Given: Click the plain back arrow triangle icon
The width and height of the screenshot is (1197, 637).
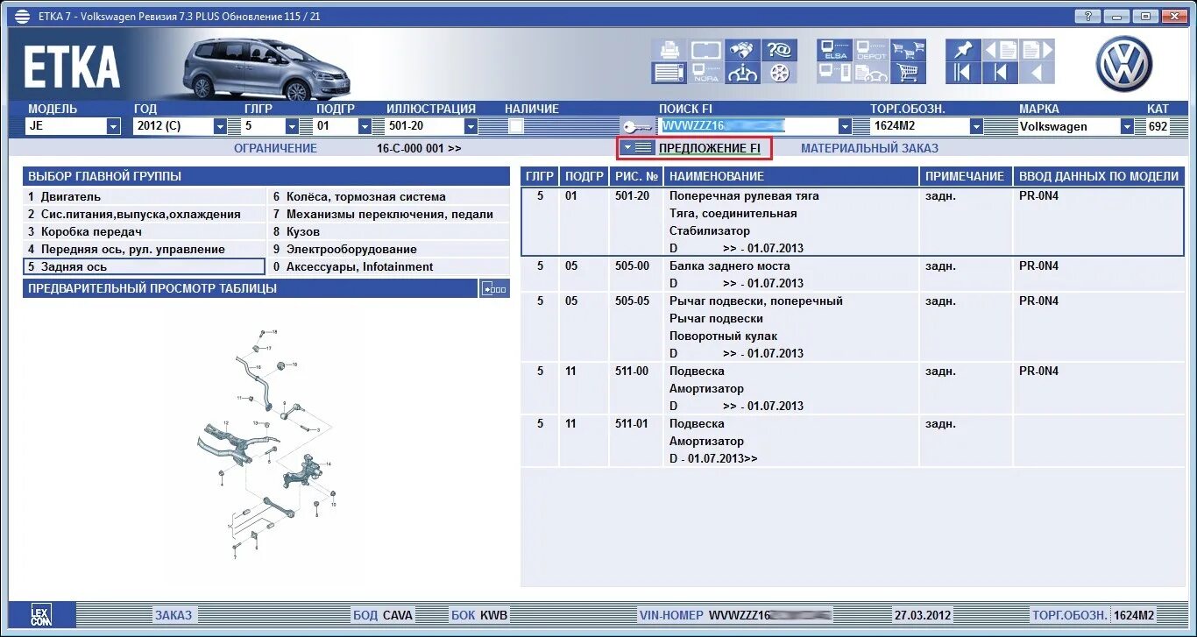Looking at the screenshot, I should pos(1038,73).
